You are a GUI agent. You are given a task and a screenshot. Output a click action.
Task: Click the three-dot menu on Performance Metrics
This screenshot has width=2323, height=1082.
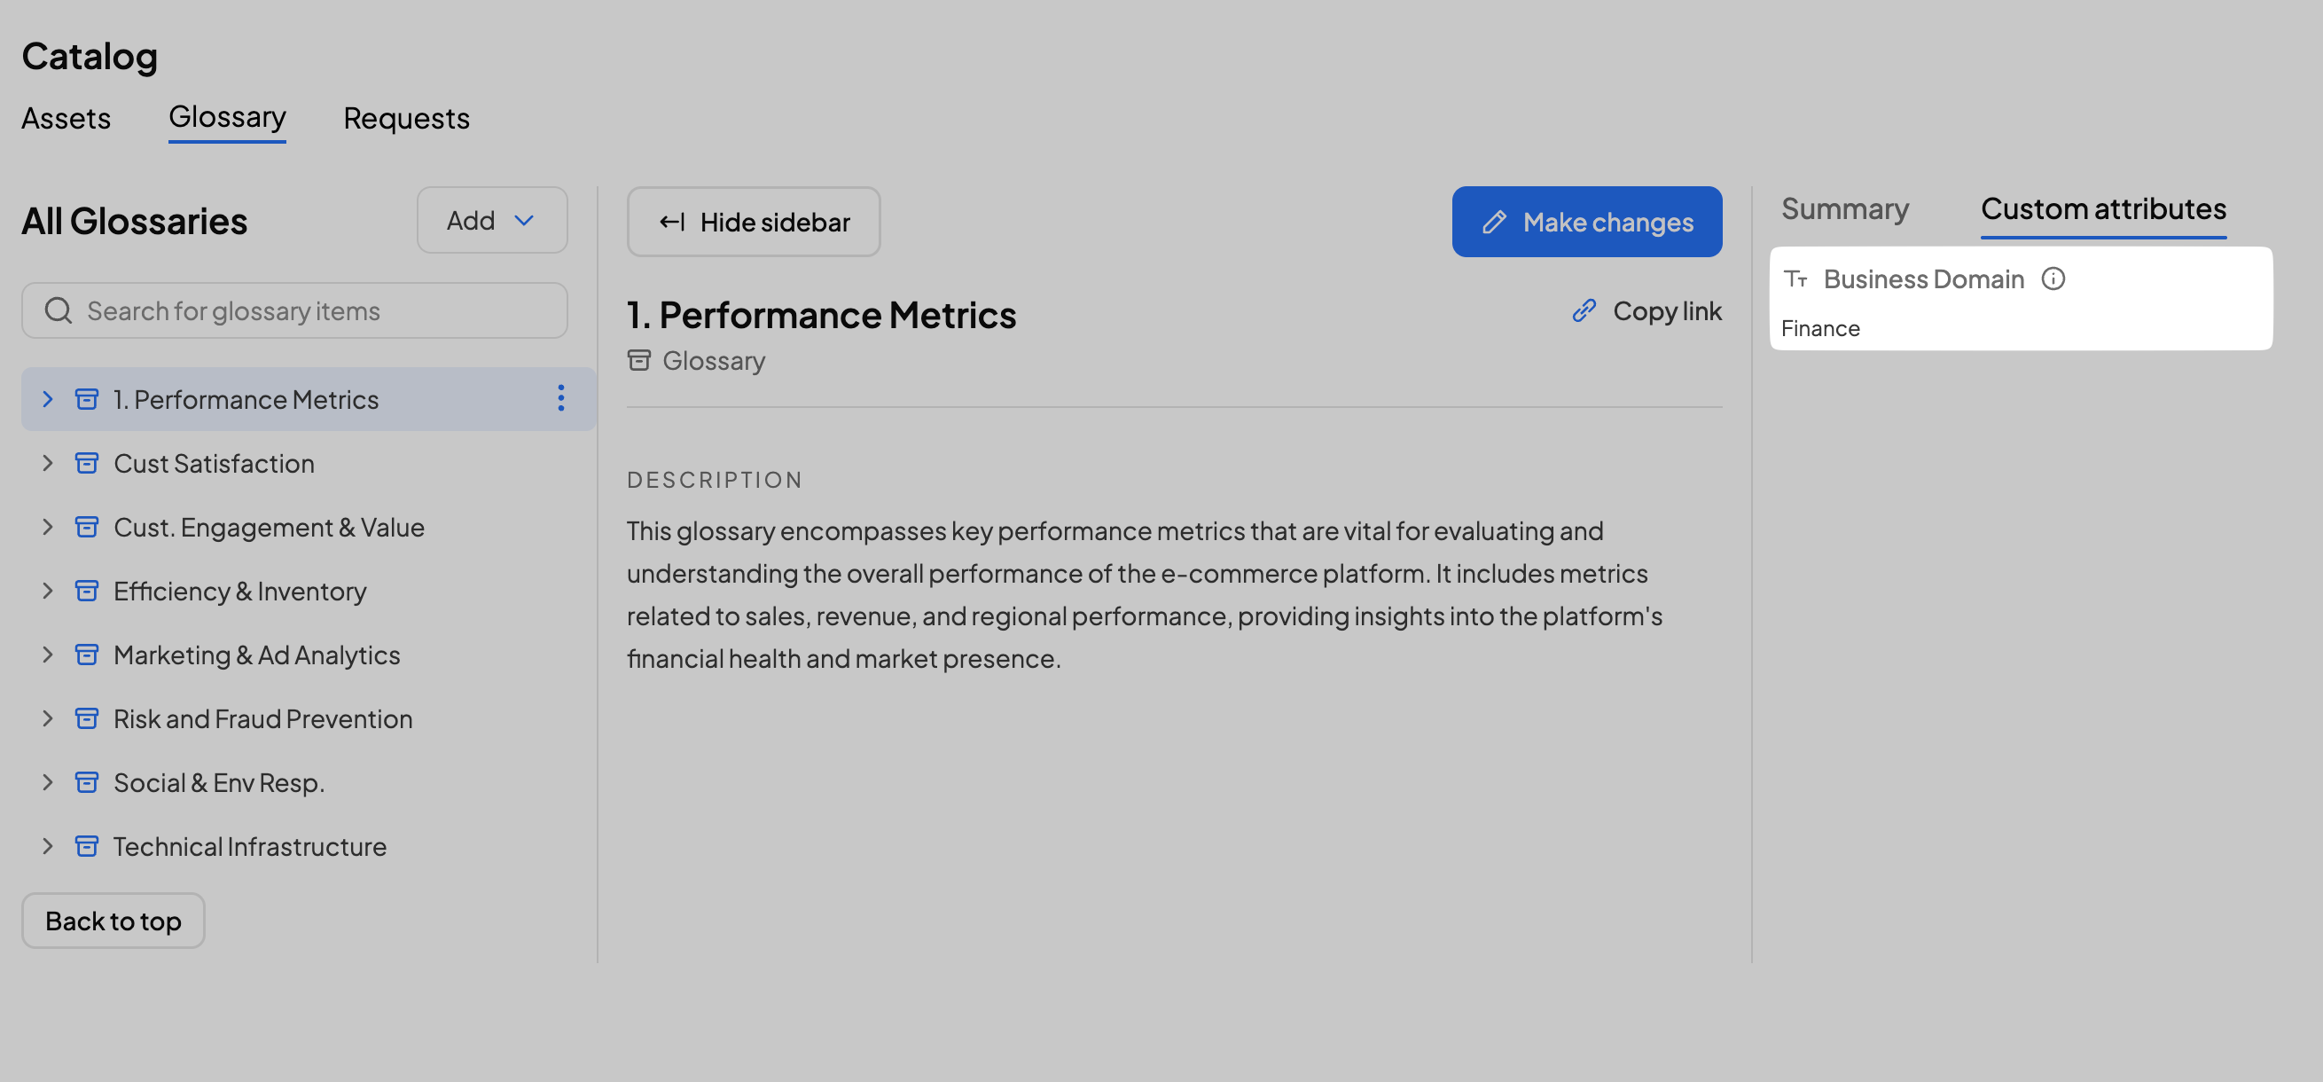(x=560, y=398)
